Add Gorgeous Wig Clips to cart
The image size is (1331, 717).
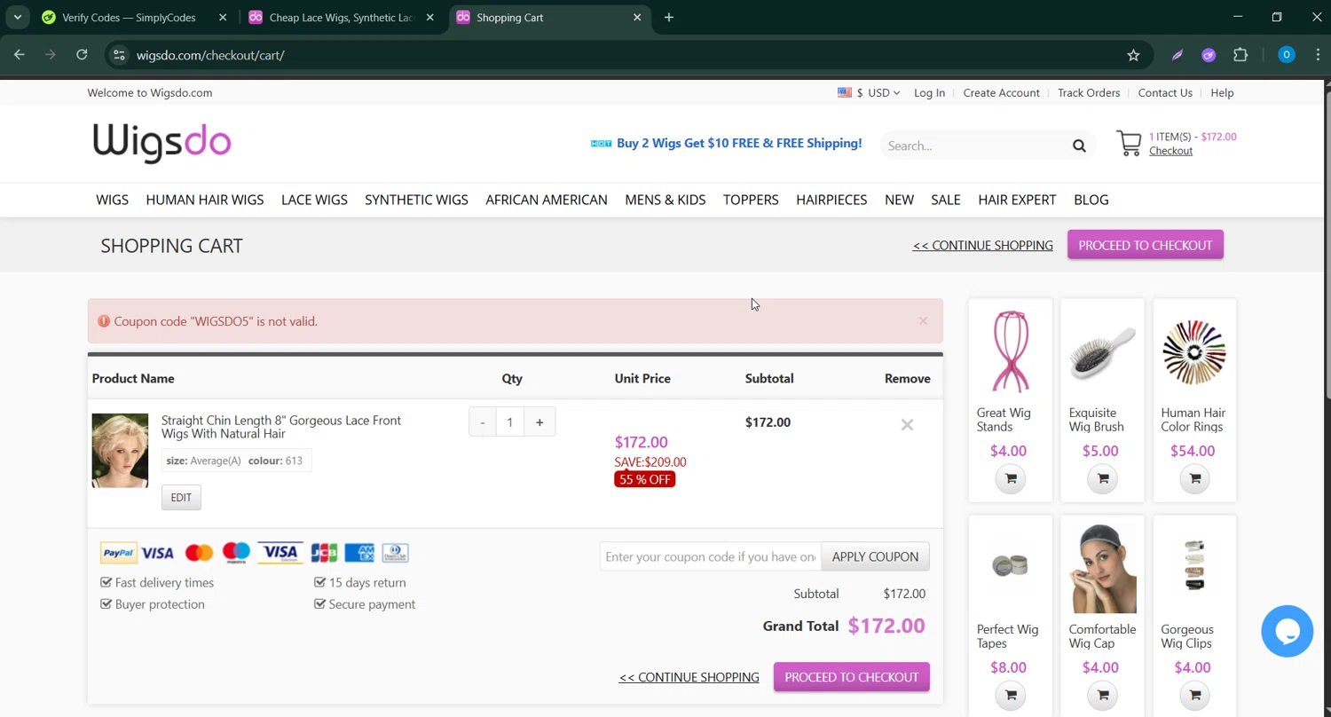coord(1195,696)
